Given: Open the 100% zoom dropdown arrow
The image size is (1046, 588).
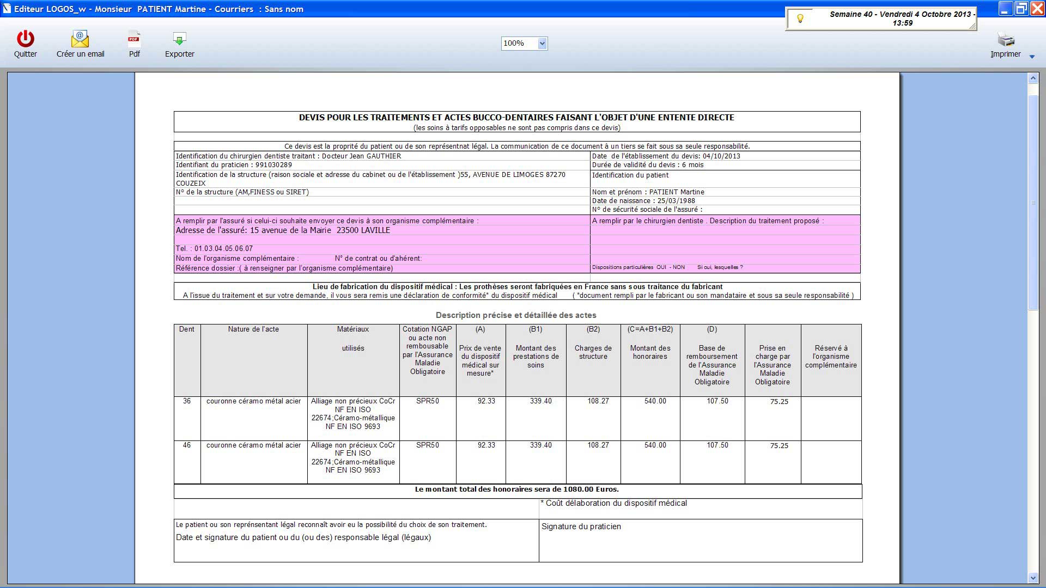Looking at the screenshot, I should 542,44.
